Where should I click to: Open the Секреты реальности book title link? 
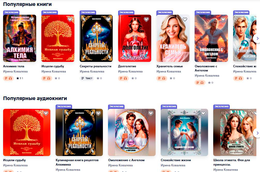tap(96, 66)
